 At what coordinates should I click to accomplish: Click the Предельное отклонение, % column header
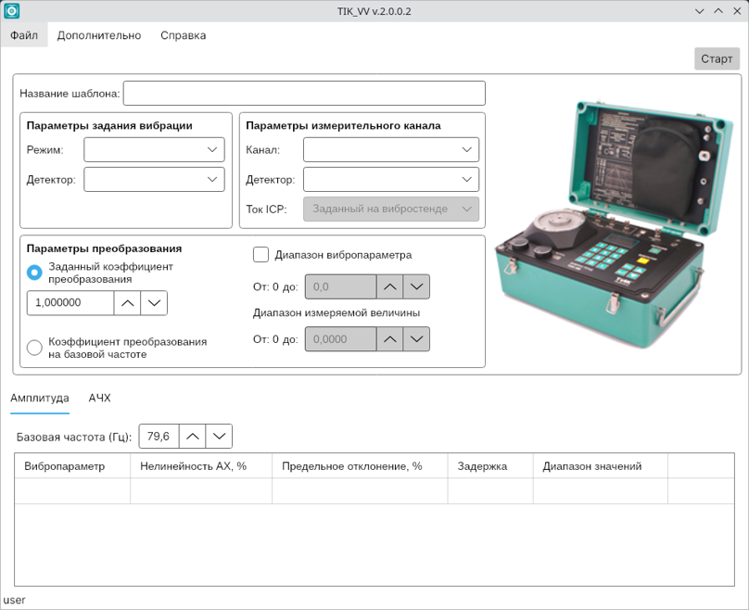pos(360,466)
